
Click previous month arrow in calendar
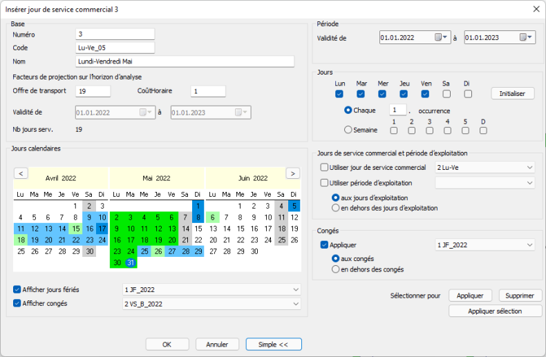pyautogui.click(x=21, y=173)
